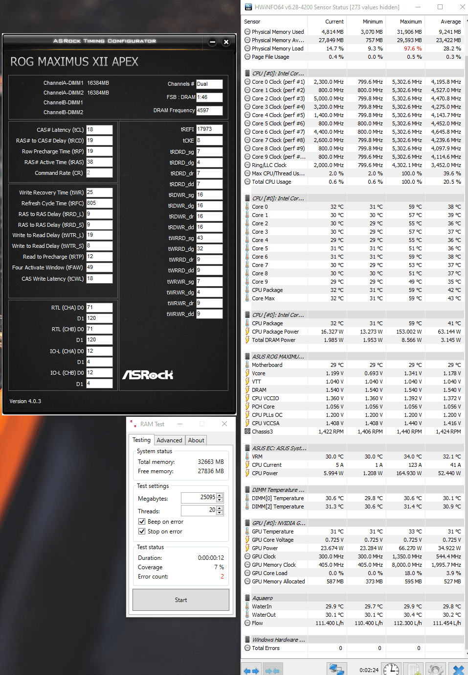The width and height of the screenshot is (468, 675).
Task: Close the ASRock Timing Configurator window
Action: tap(226, 42)
